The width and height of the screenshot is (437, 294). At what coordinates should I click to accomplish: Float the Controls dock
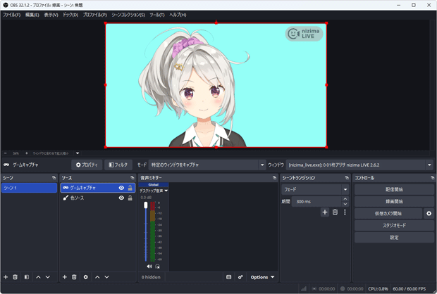click(x=432, y=178)
